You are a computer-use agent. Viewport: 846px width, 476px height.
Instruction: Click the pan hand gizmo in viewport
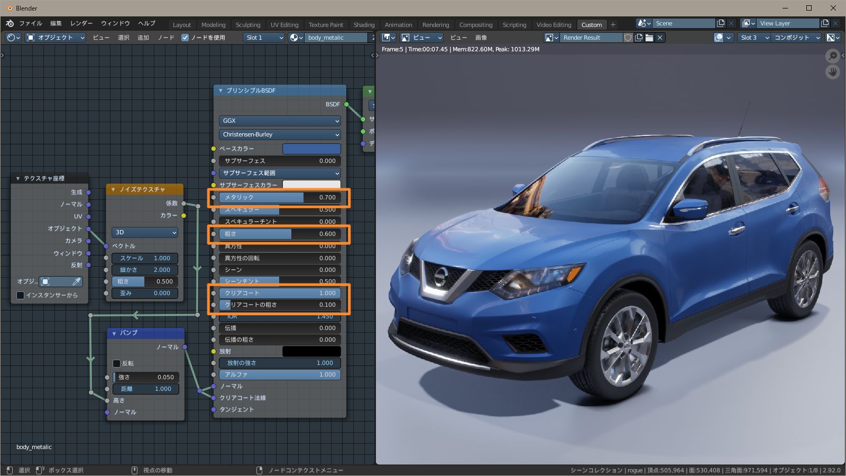833,72
